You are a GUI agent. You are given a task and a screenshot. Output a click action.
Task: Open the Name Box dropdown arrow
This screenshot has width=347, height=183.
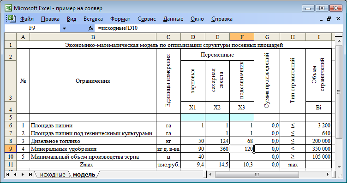[65, 28]
